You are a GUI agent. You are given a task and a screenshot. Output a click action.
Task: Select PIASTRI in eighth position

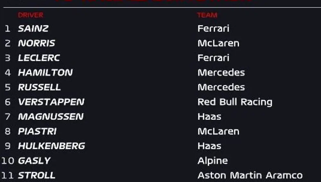pyautogui.click(x=37, y=131)
